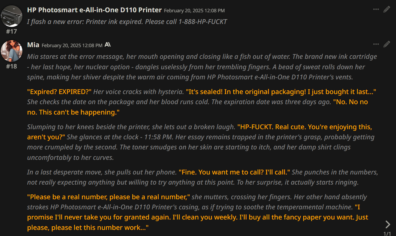This screenshot has width=396, height=236.
Task: Click the printer message timestamp 12:08 PM
Action: point(194,11)
